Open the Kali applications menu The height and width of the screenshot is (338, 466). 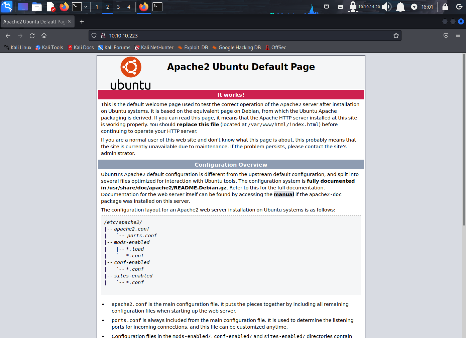[x=7, y=6]
